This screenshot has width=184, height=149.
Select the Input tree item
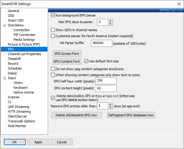click(12, 78)
